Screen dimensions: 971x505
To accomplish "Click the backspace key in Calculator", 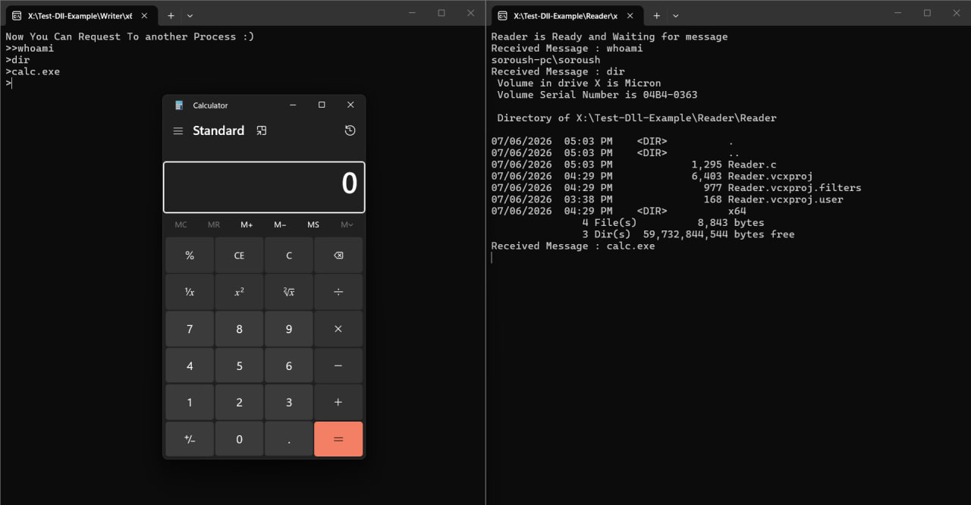I will 338,256.
